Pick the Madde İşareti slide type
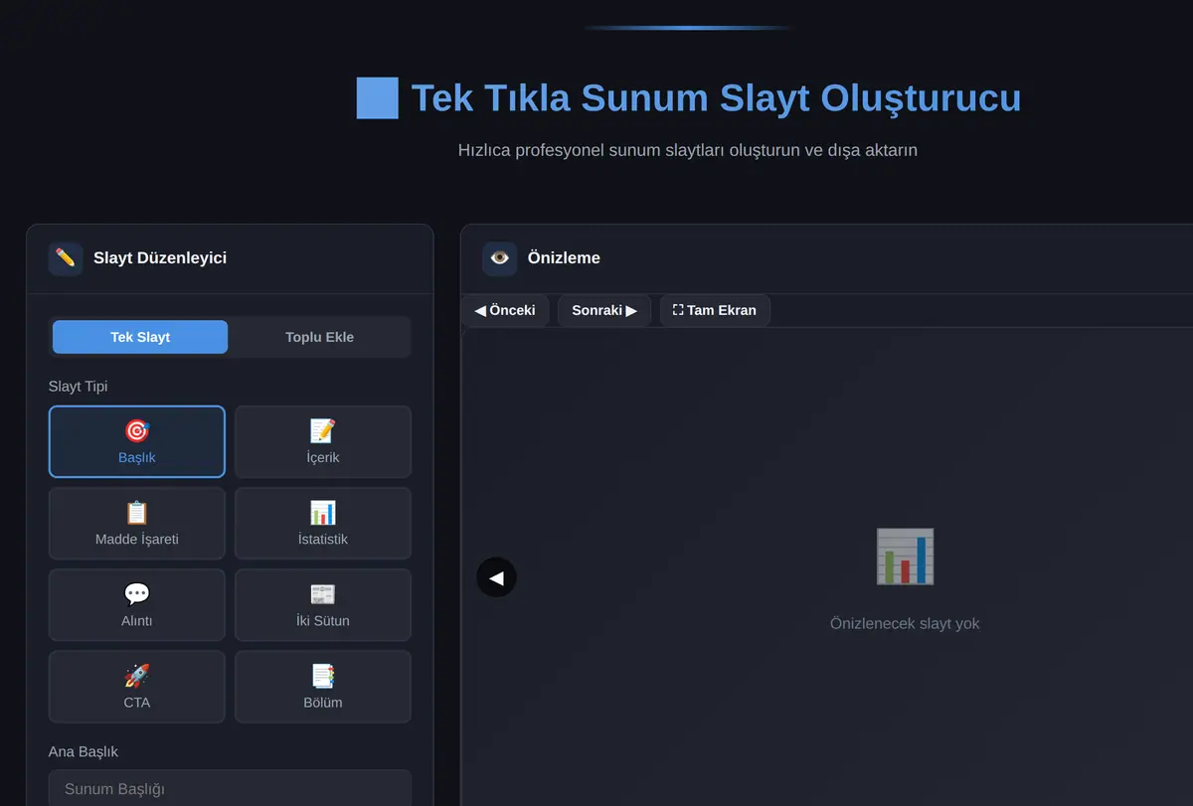The image size is (1193, 806). 137,524
